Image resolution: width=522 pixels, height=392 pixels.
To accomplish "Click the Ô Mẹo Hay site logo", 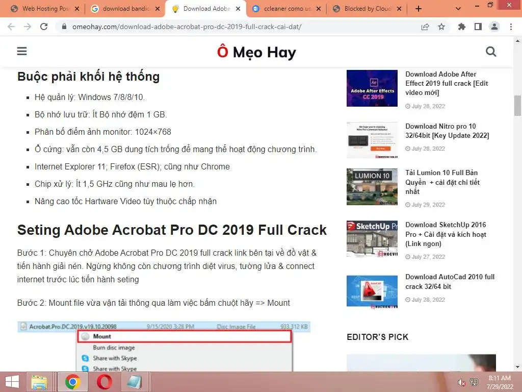I will point(256,53).
